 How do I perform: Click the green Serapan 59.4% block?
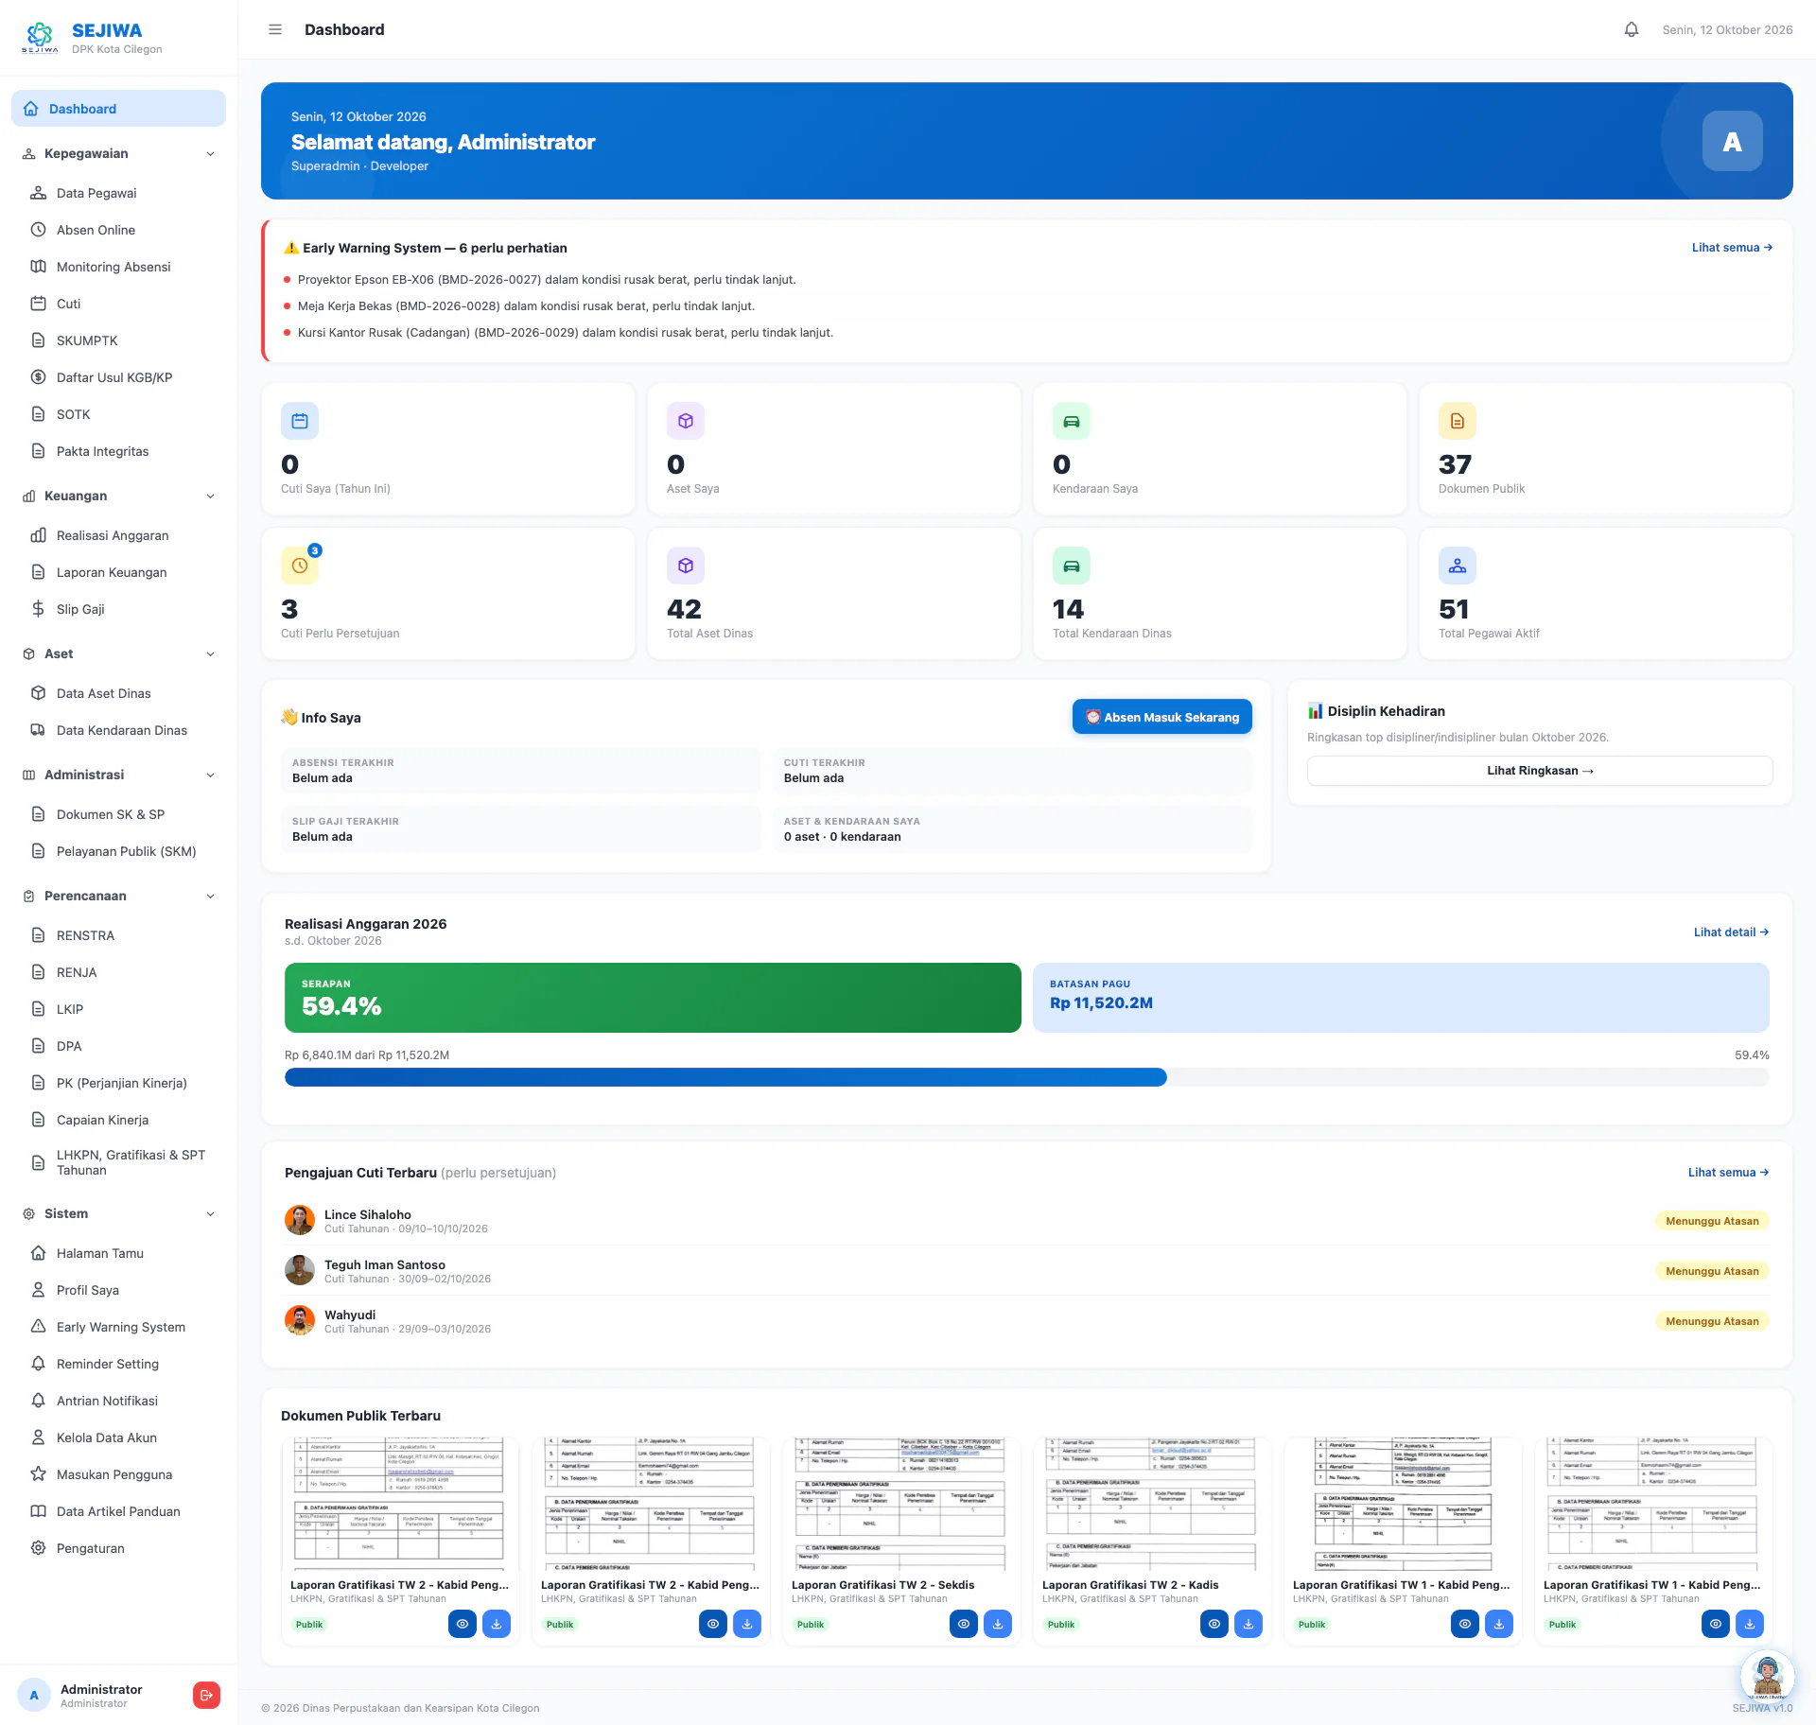click(x=653, y=998)
